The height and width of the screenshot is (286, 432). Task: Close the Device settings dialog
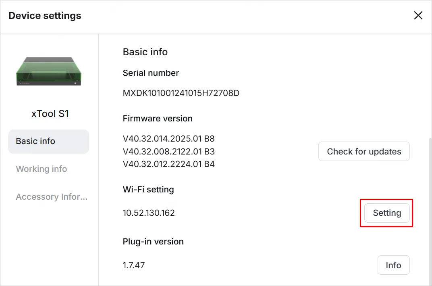click(418, 15)
